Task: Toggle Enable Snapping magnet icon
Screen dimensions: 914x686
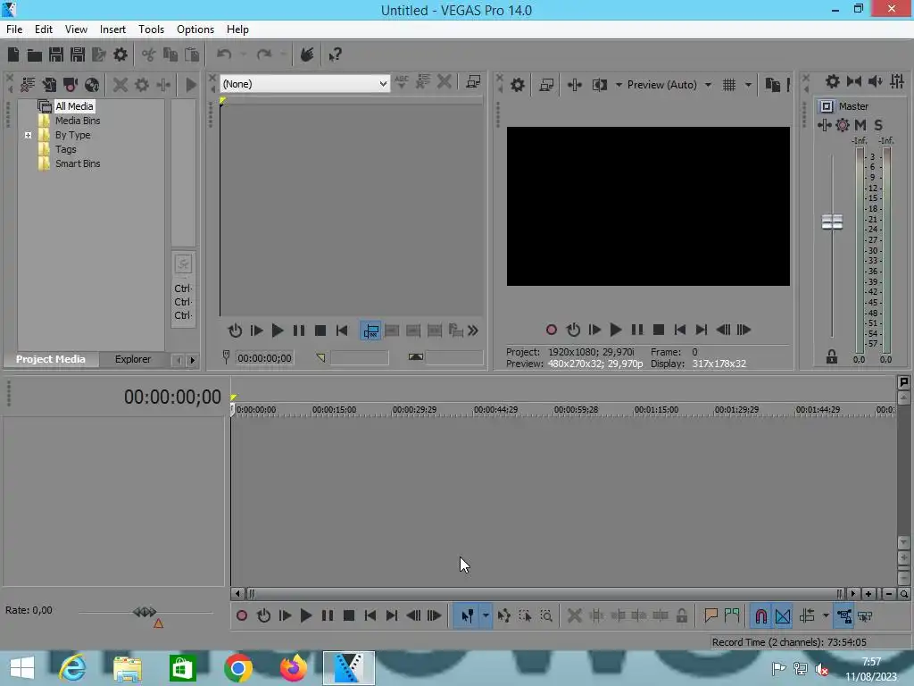Action: 760,615
